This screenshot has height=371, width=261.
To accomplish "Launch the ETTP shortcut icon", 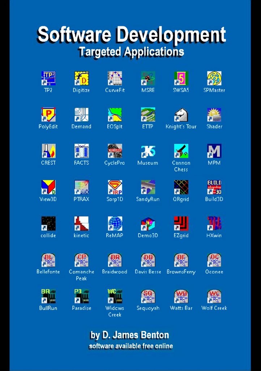I will pyautogui.click(x=148, y=114).
